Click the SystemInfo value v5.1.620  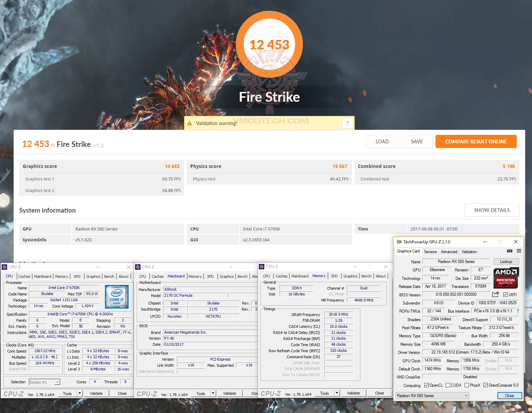pos(84,240)
